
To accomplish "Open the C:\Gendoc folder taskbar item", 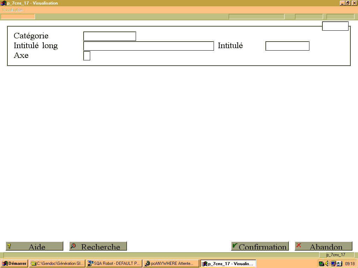I will point(57,263).
